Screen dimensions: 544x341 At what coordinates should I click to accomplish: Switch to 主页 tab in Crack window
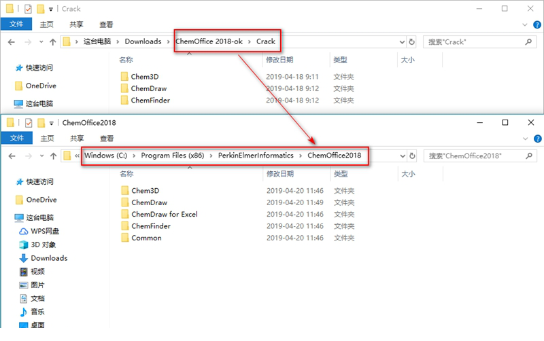coord(46,24)
